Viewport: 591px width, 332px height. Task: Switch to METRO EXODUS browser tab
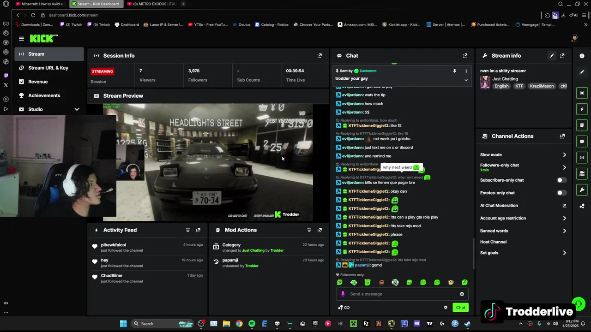click(x=151, y=4)
